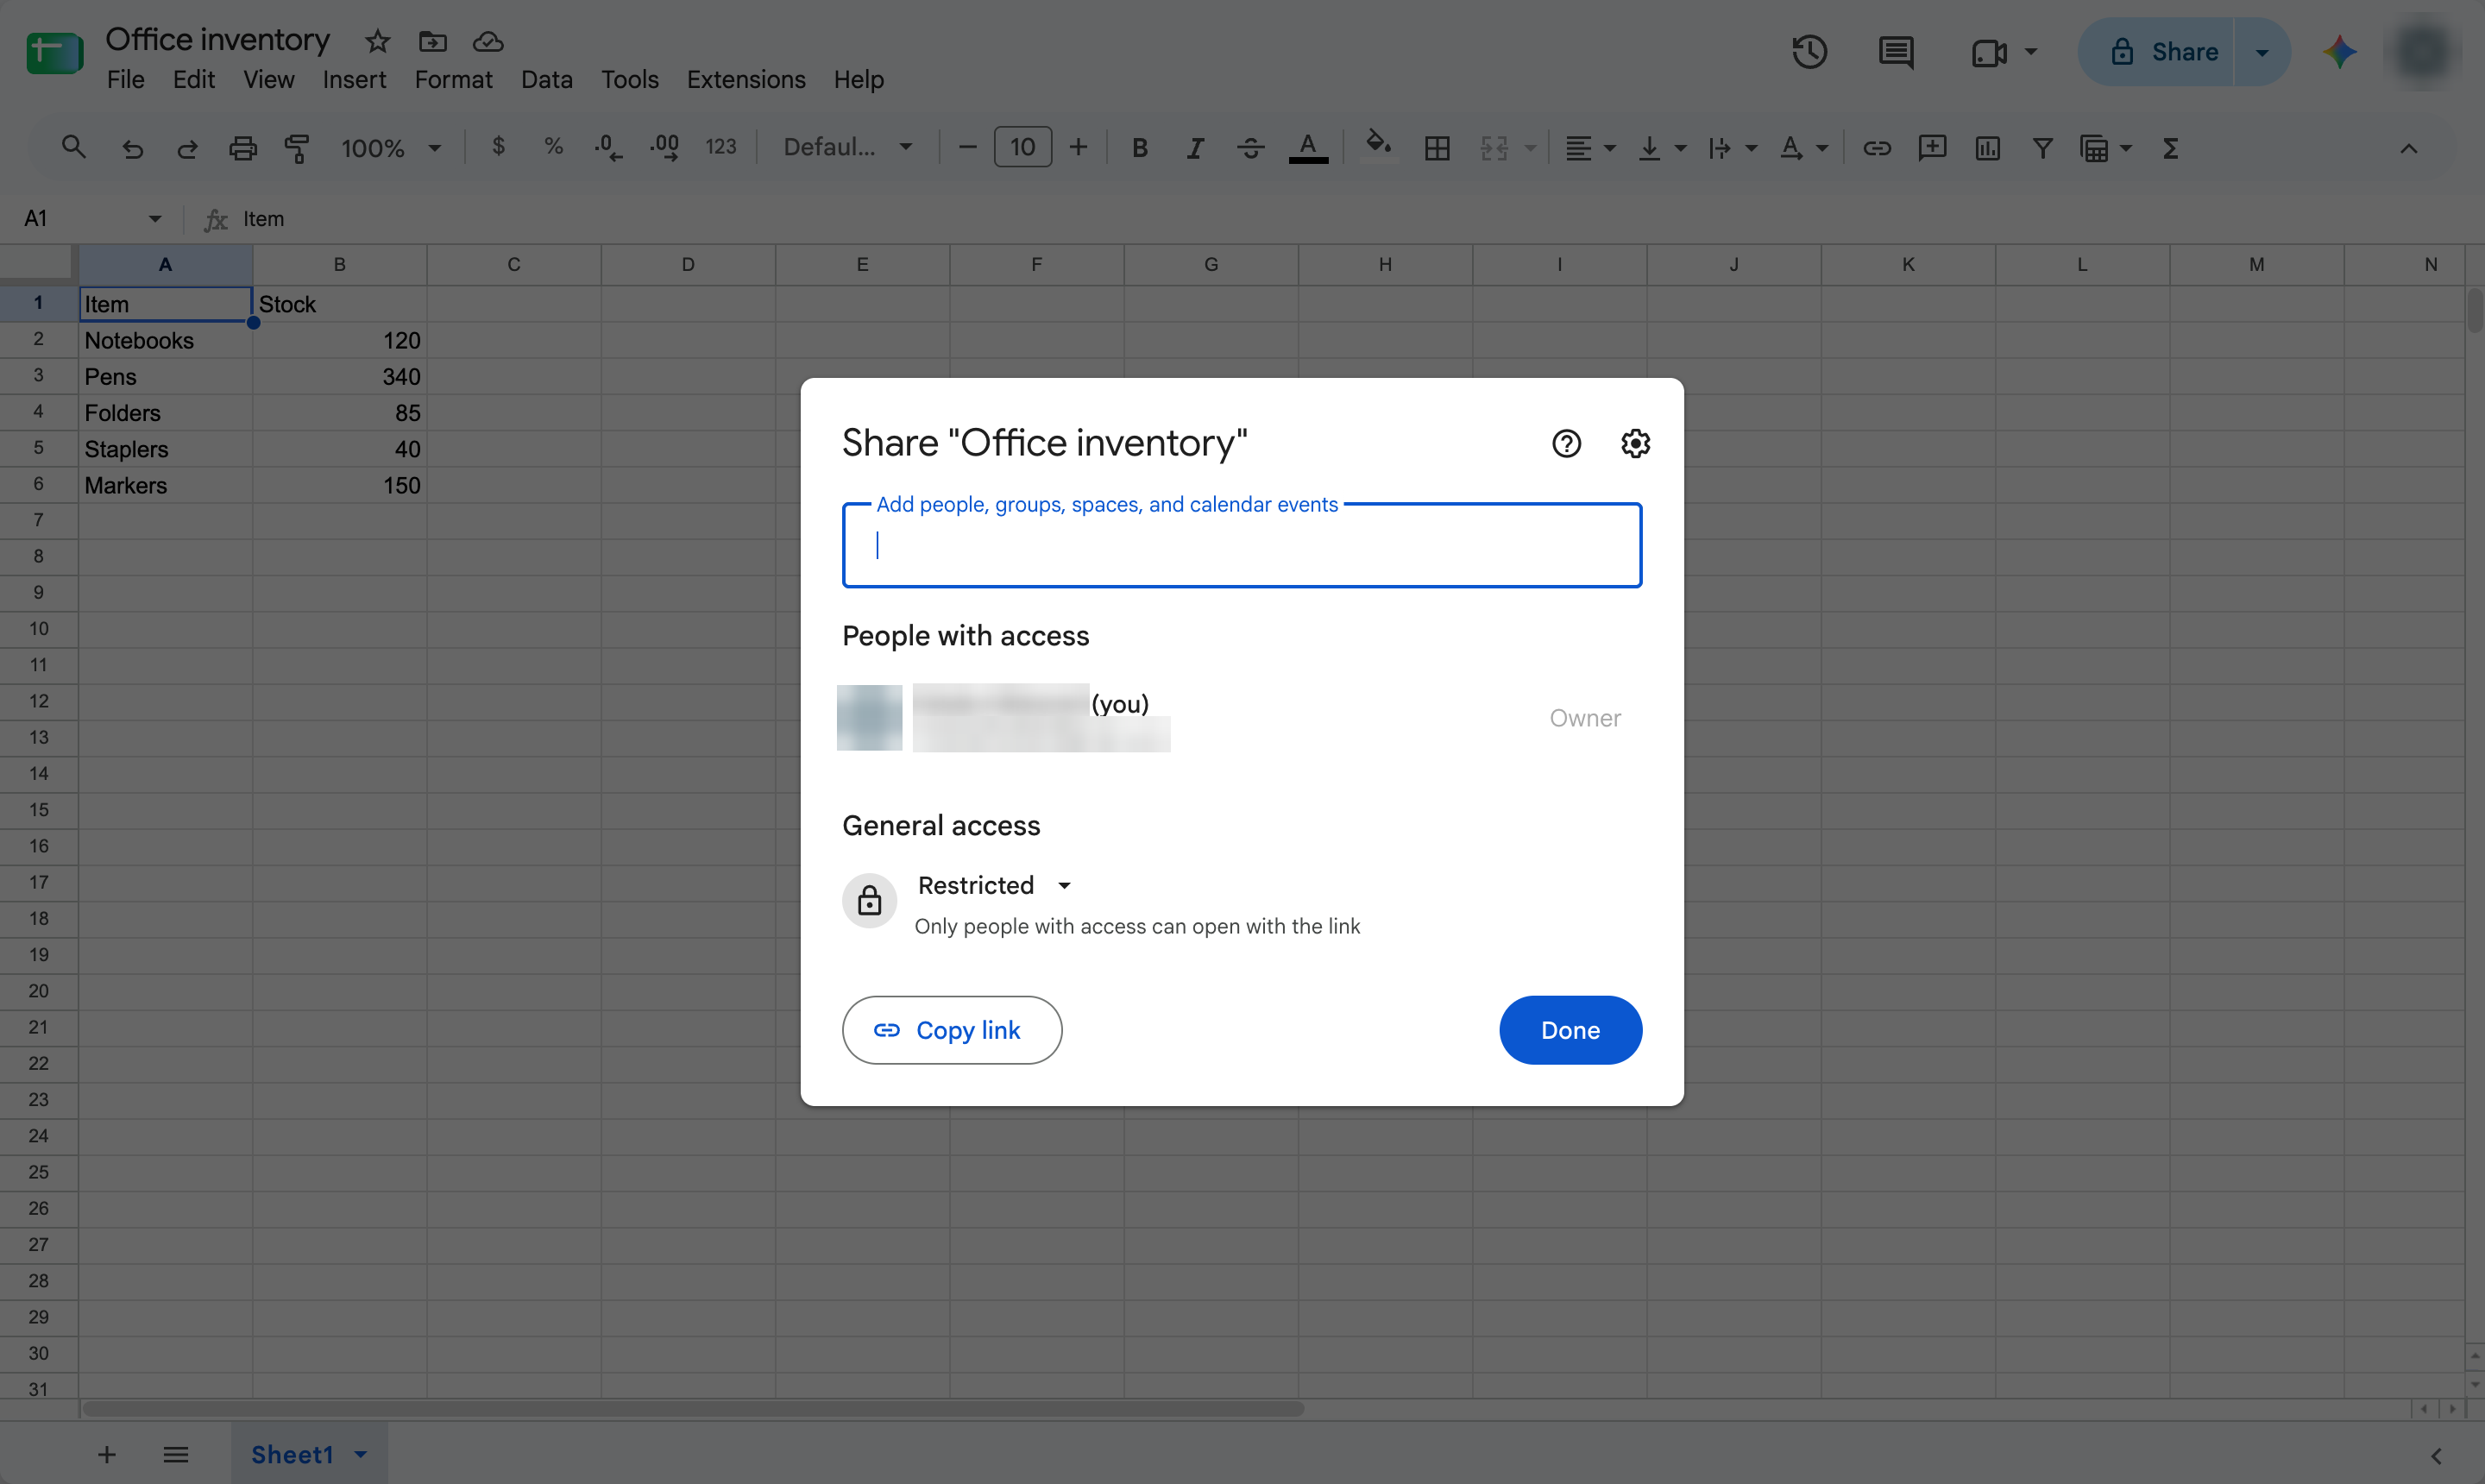Open the text color picker
The height and width of the screenshot is (1484, 2485).
pyautogui.click(x=1307, y=148)
